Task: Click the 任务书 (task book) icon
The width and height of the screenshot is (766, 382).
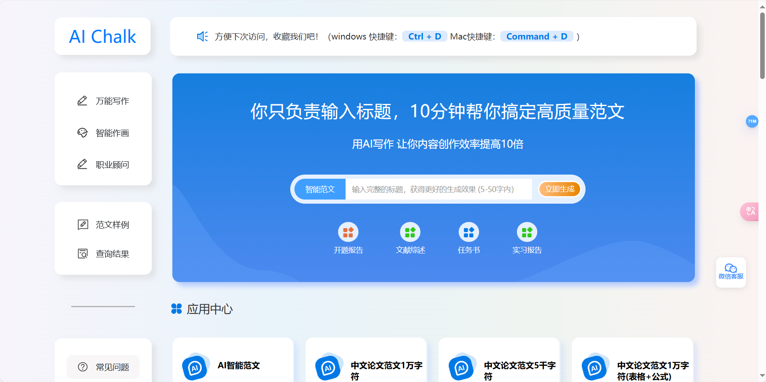Action: (x=468, y=232)
